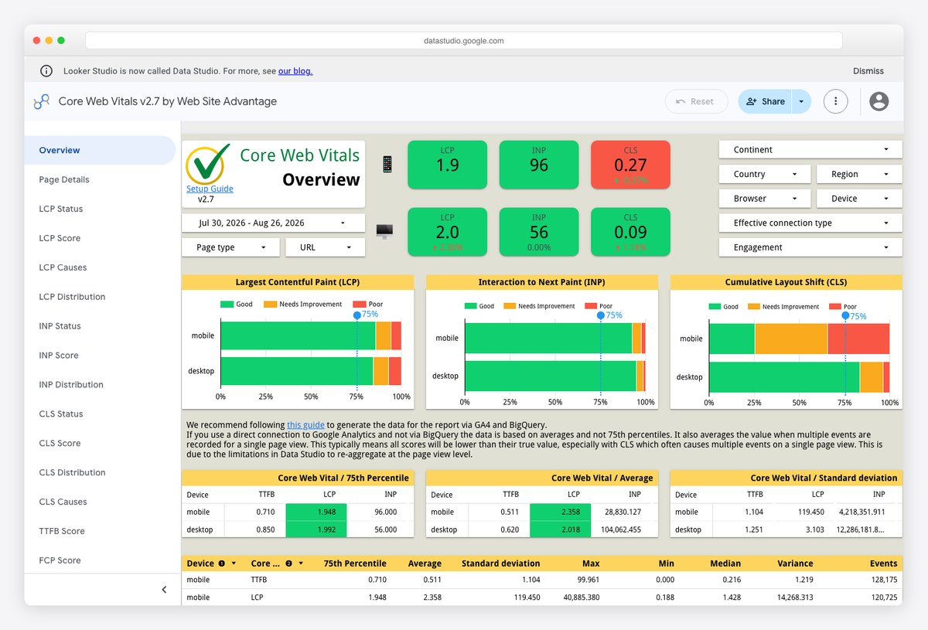
Task: Select Overview in the sidebar
Action: point(101,150)
